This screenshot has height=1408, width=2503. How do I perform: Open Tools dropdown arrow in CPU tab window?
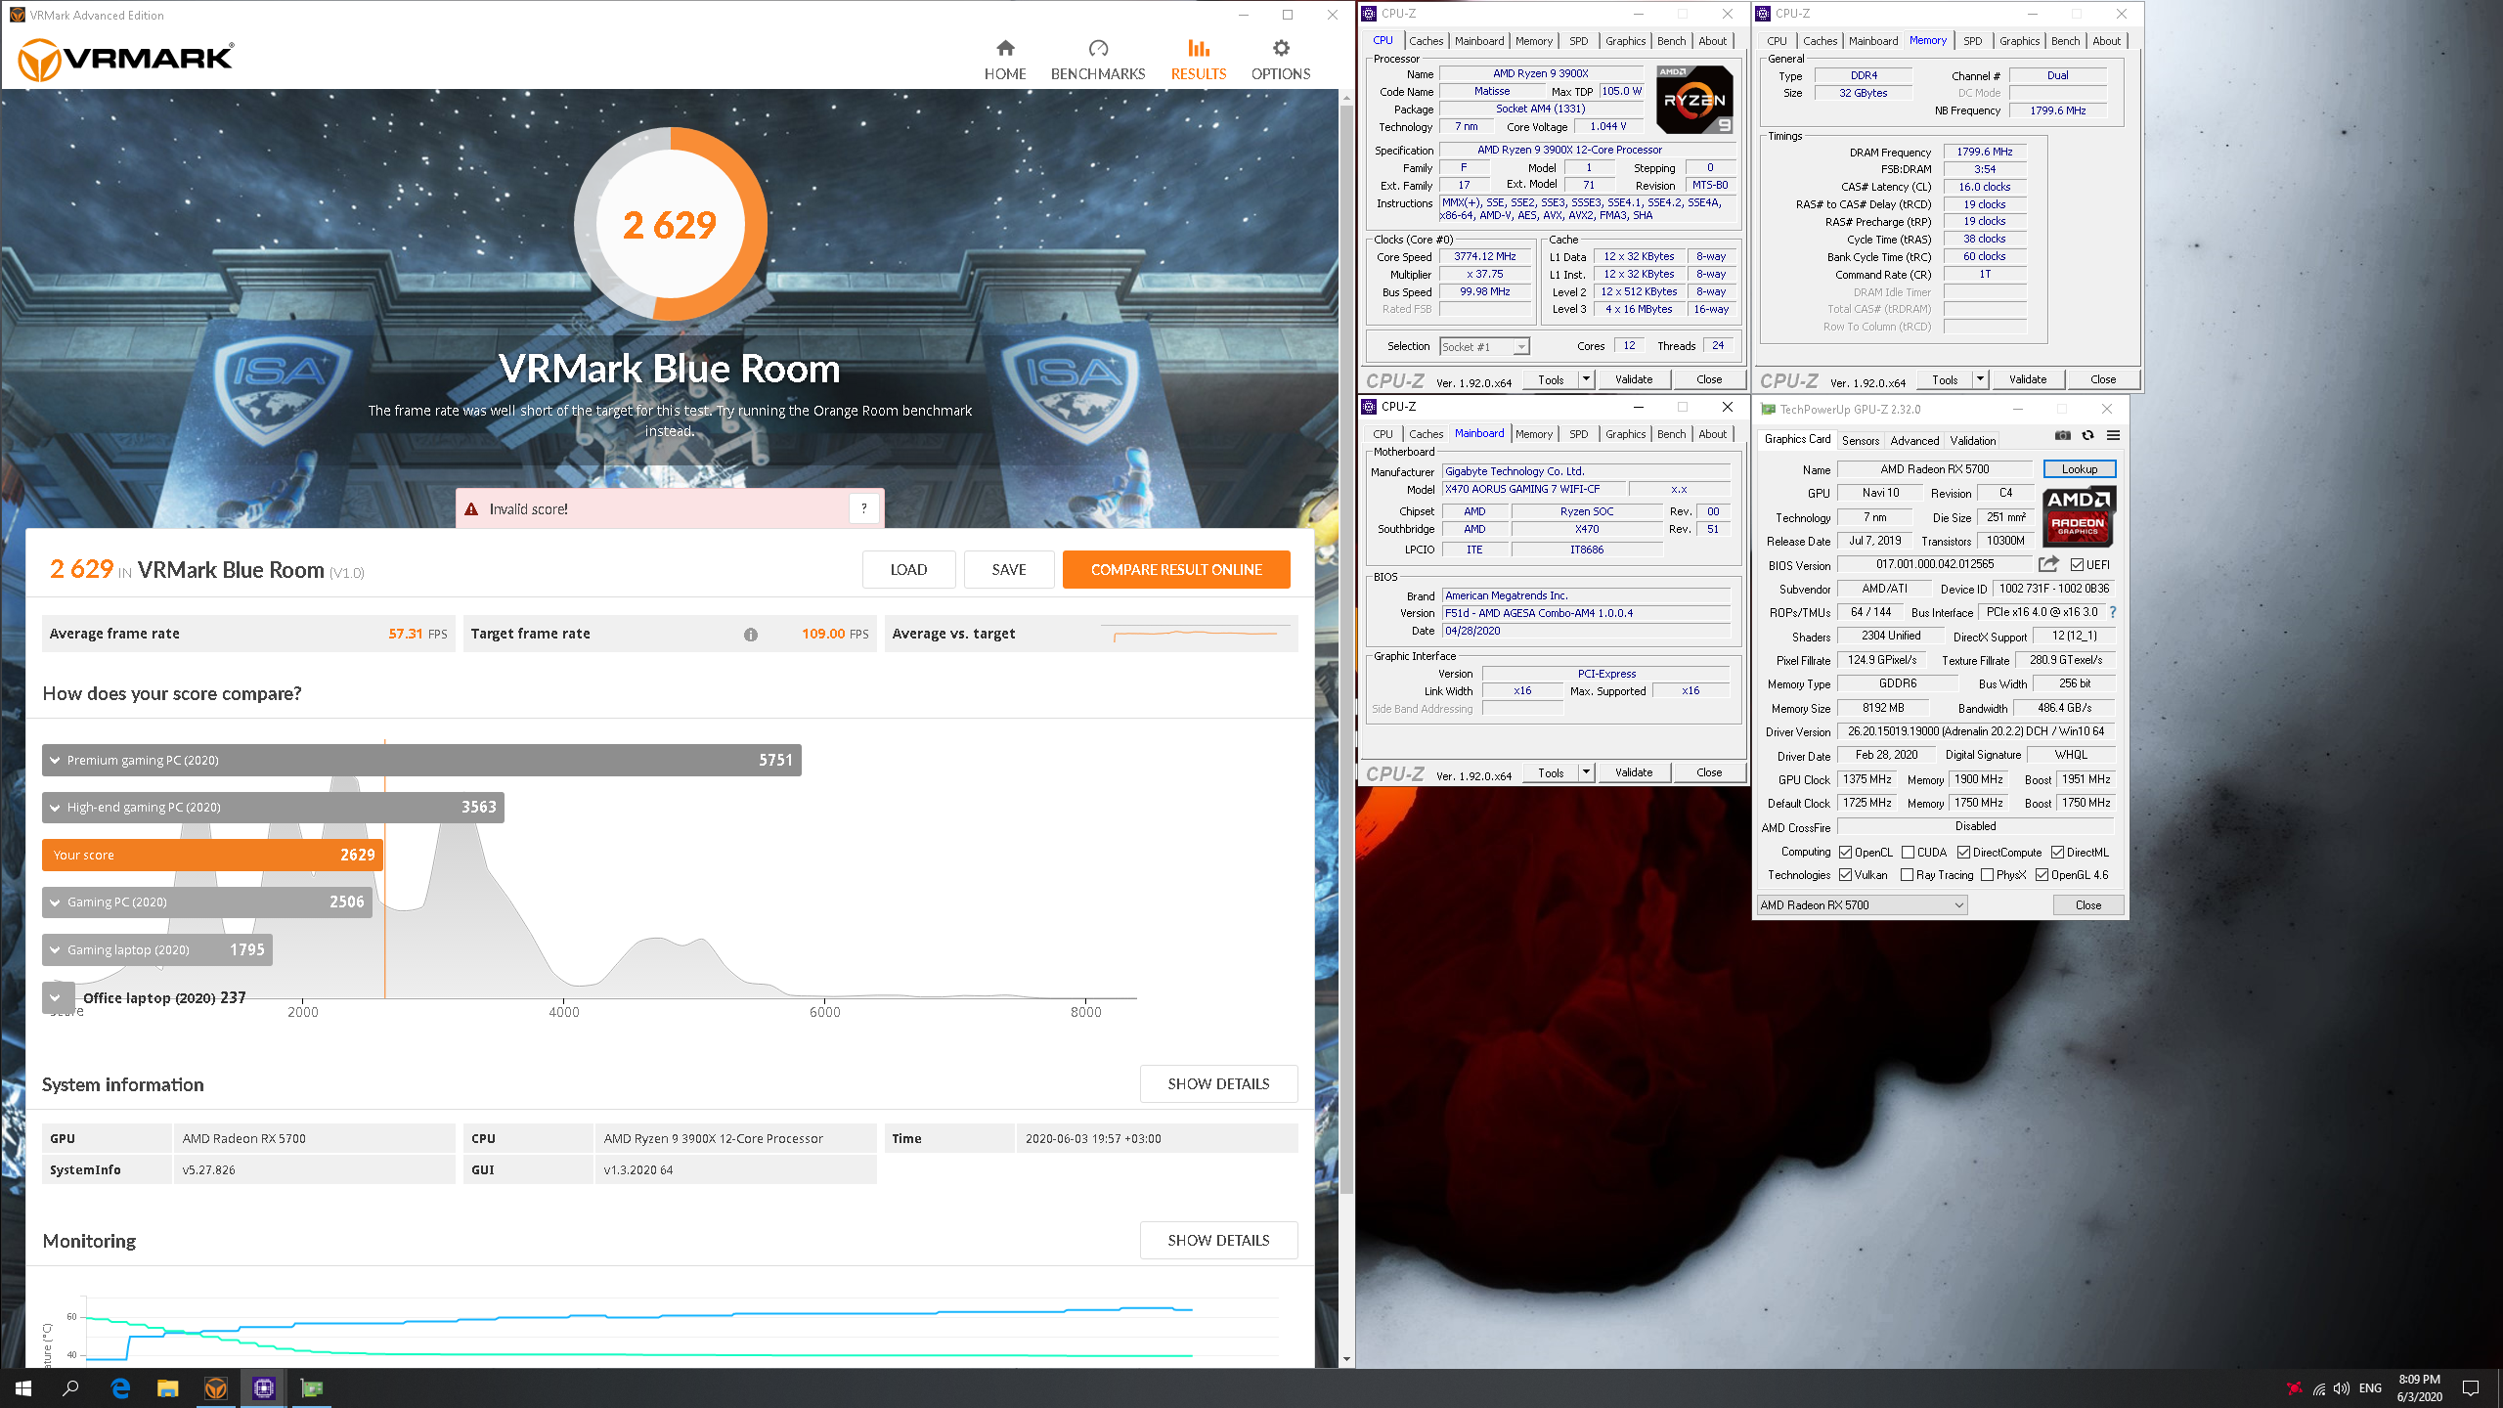coord(1586,379)
